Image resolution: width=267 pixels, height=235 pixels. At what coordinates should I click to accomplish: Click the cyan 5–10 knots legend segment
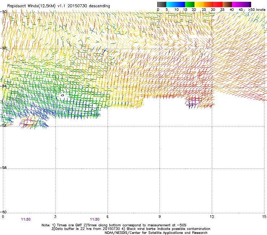171,4
